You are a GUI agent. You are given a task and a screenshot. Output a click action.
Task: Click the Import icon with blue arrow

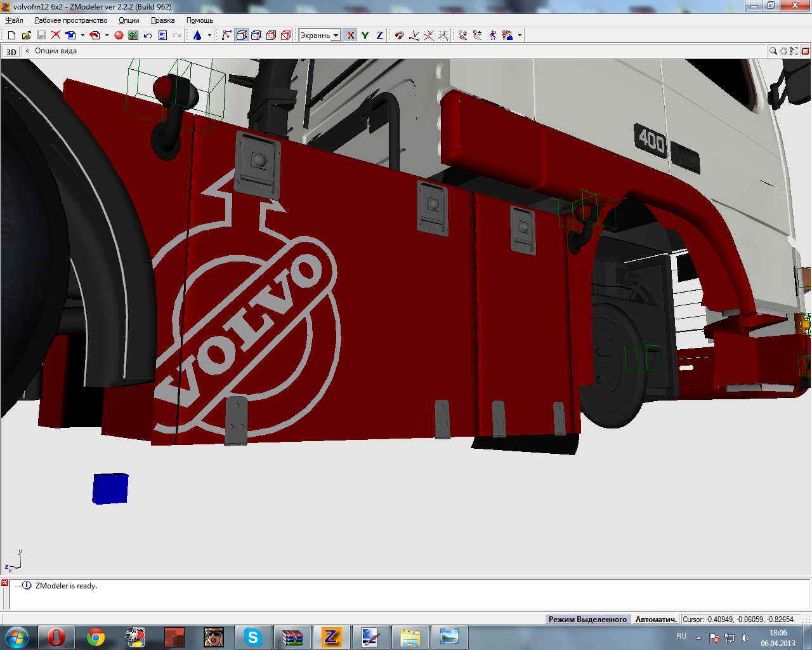pos(71,36)
